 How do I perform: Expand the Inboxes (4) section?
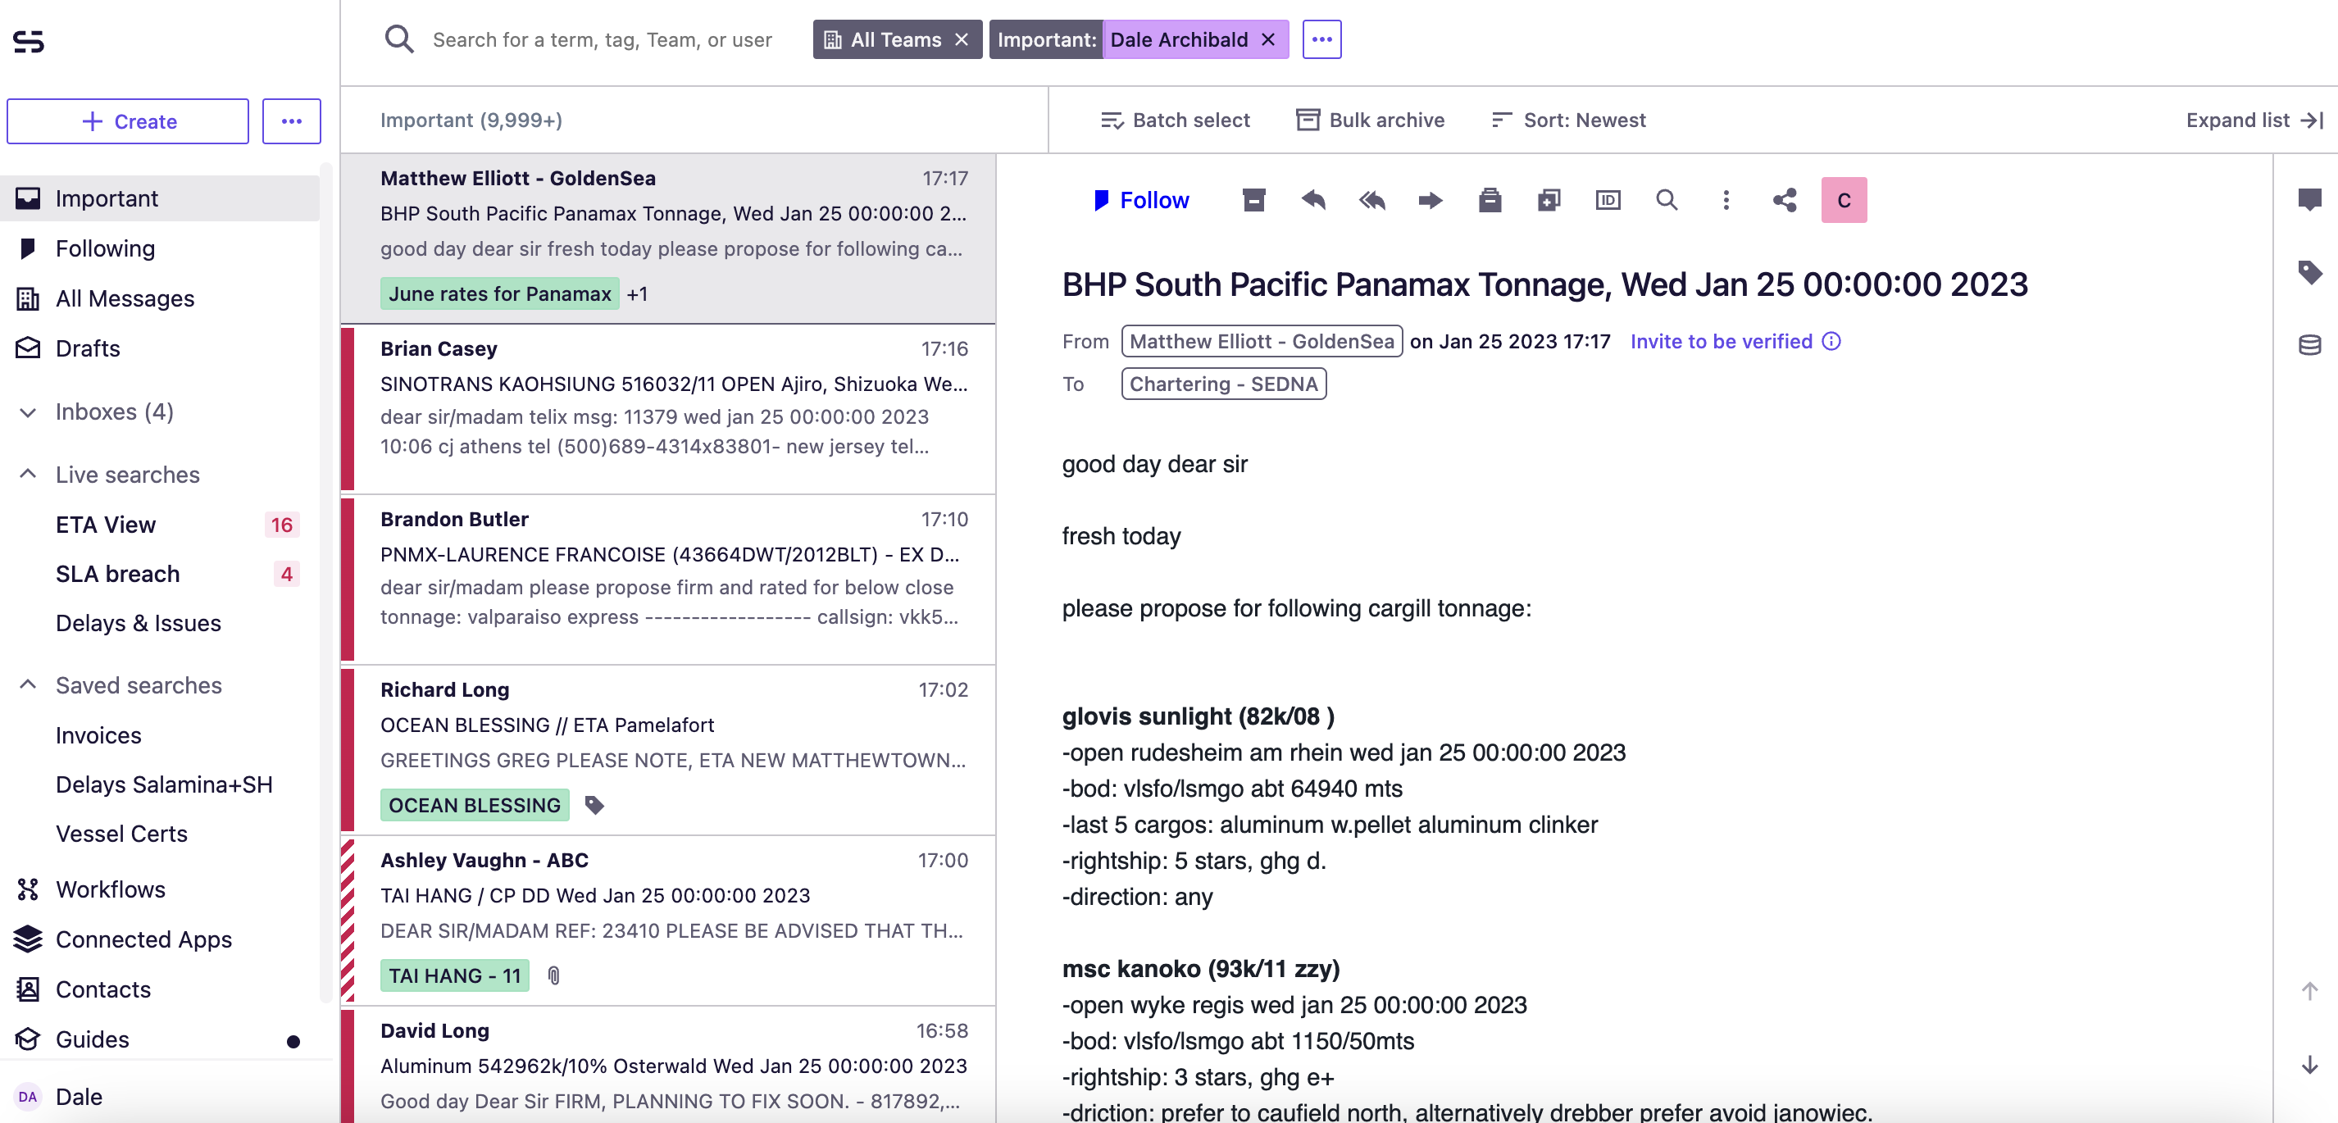click(x=28, y=412)
